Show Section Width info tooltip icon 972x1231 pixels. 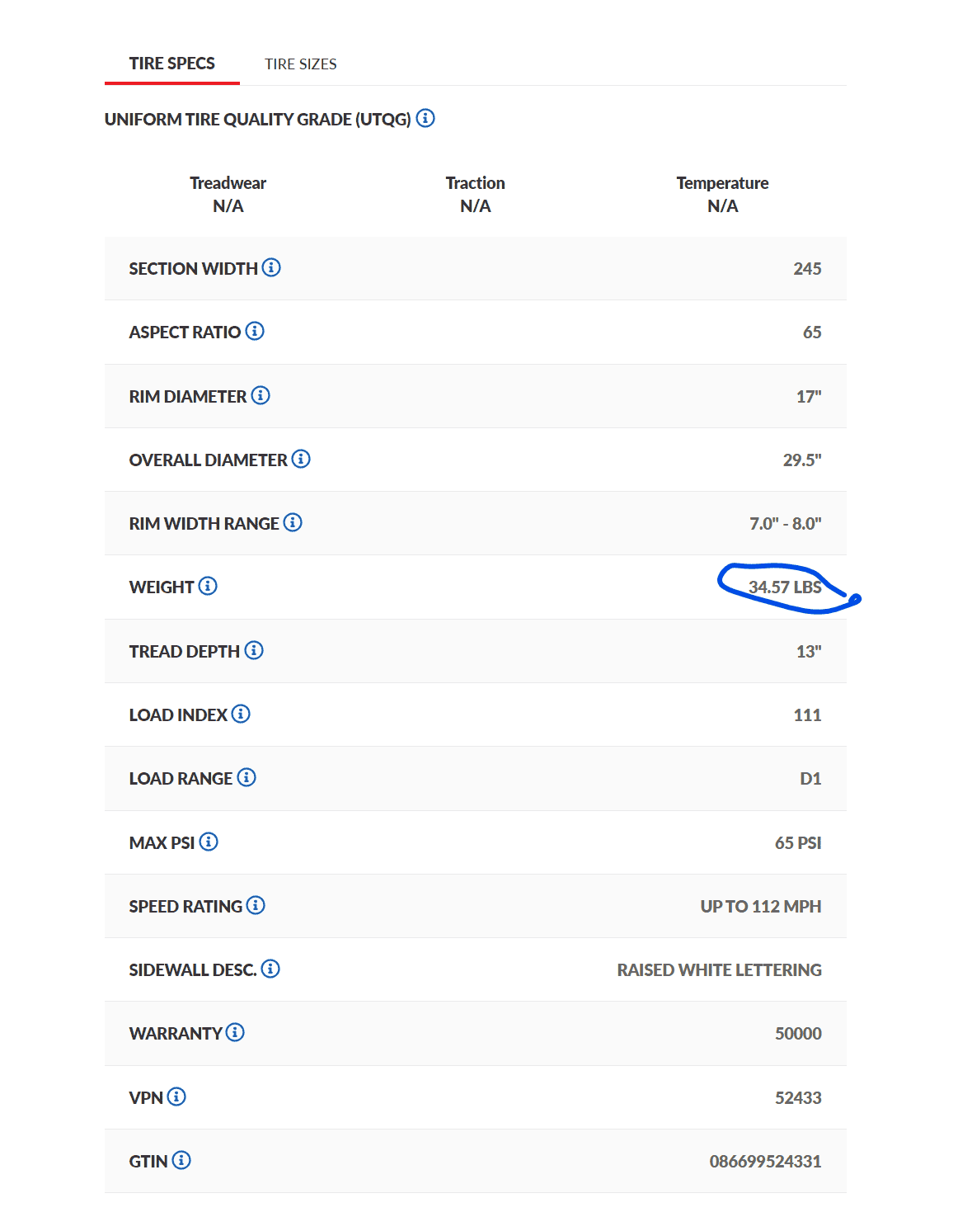[271, 267]
